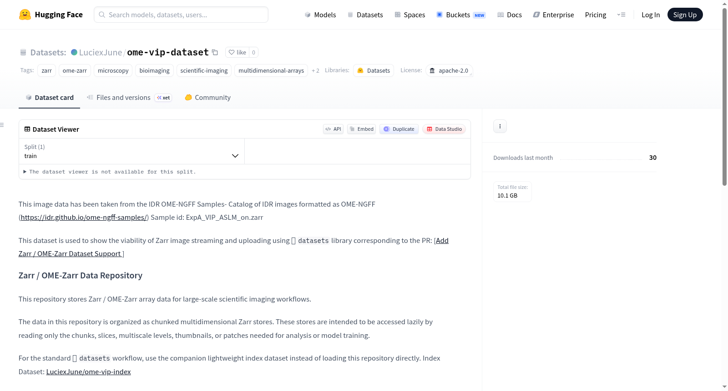728x391 pixels.
Task: Click the scientific-imaging tag
Action: pos(204,70)
